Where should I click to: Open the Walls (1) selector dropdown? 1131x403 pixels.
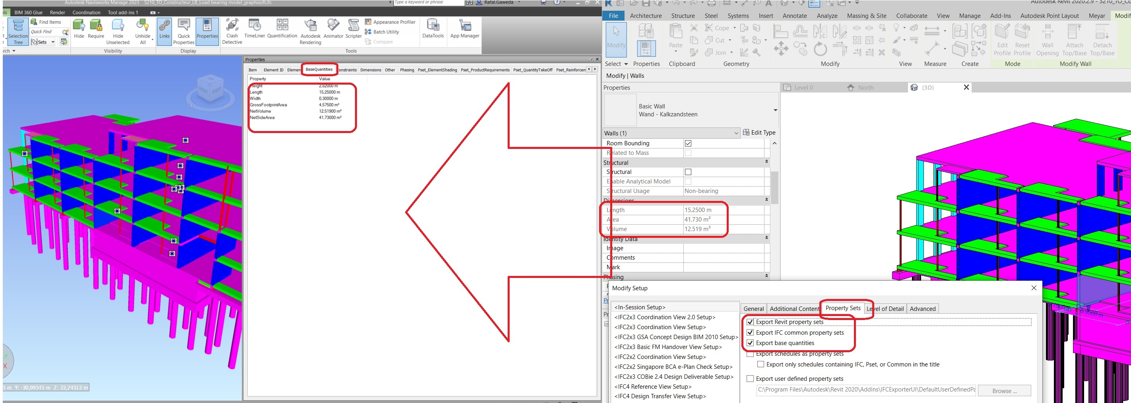click(736, 133)
